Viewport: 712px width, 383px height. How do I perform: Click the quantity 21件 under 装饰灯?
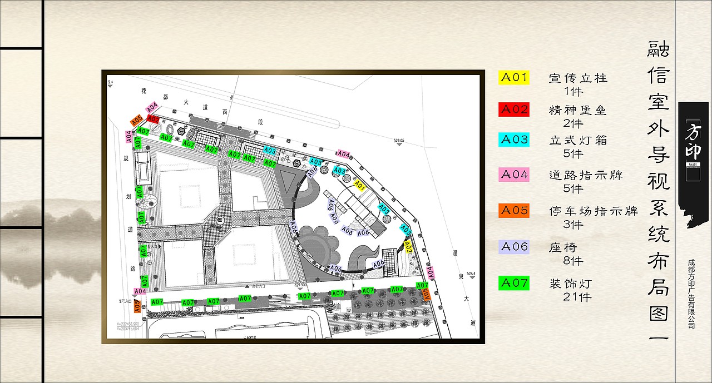(x=577, y=297)
